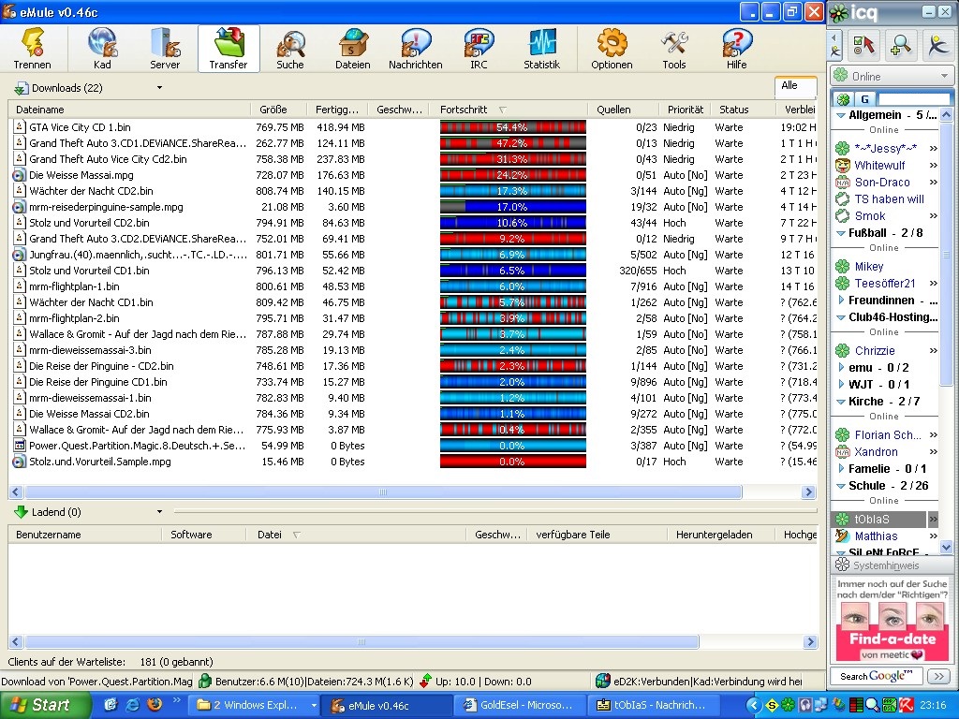959x719 pixels.
Task: Open the IRC chat icon
Action: [479, 49]
